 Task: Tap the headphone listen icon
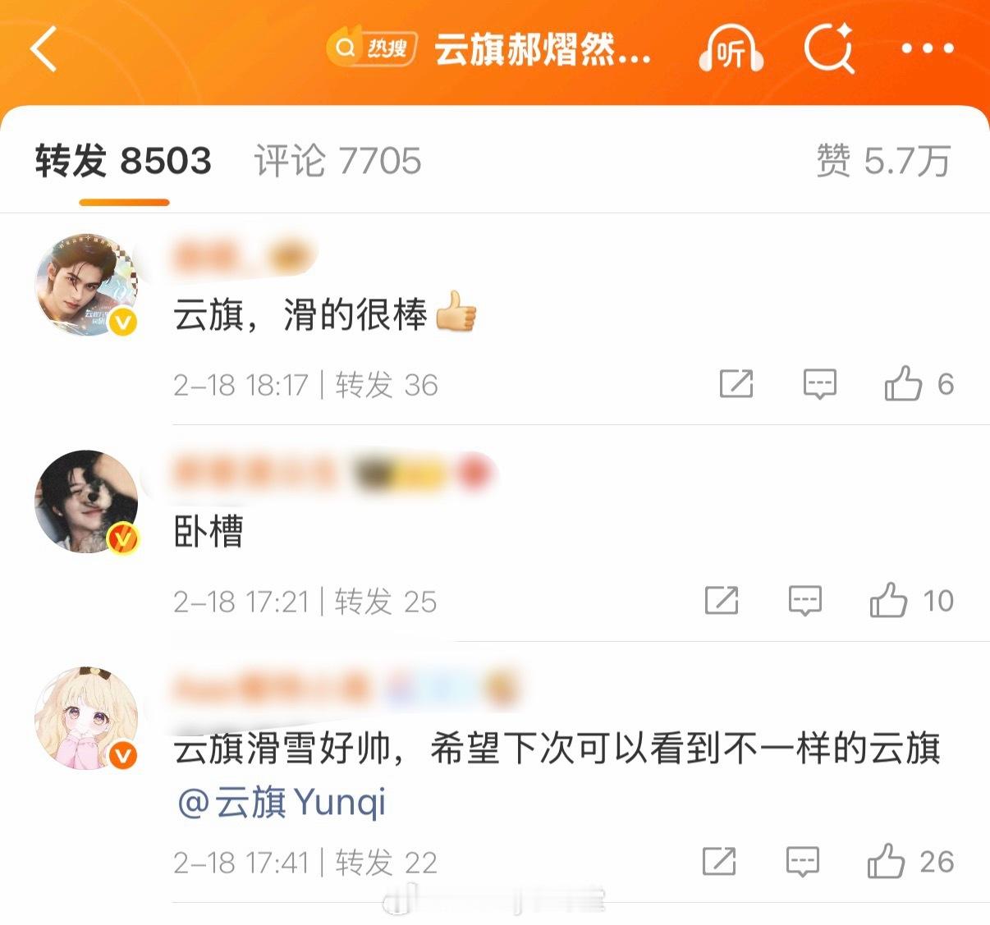731,49
